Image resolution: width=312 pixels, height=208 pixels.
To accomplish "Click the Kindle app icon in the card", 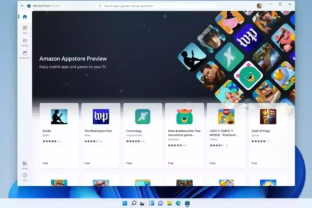I will click(x=59, y=116).
